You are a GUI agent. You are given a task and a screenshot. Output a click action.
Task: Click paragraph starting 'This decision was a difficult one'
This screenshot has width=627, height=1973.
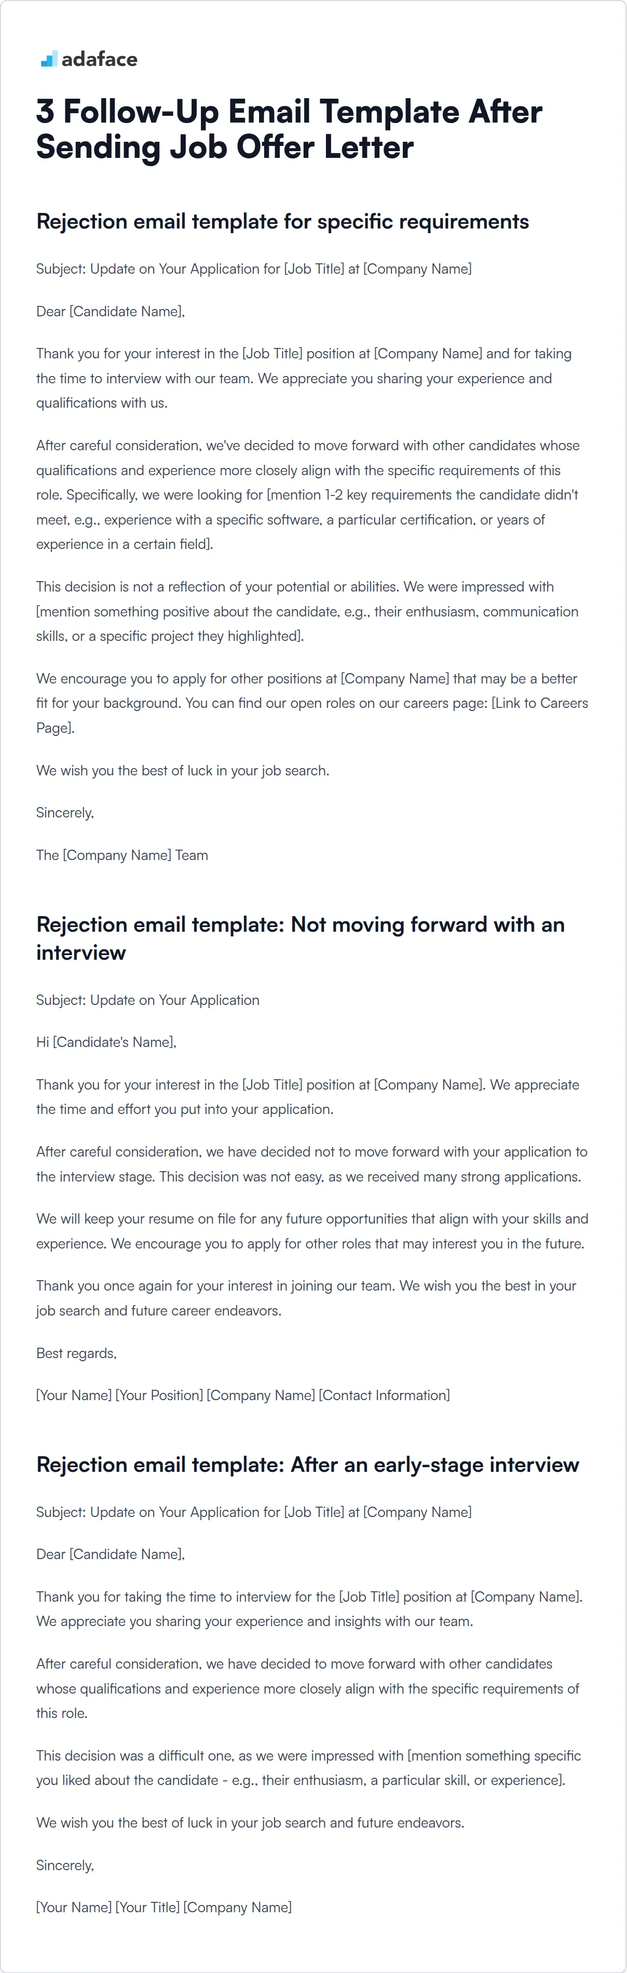pos(308,1768)
